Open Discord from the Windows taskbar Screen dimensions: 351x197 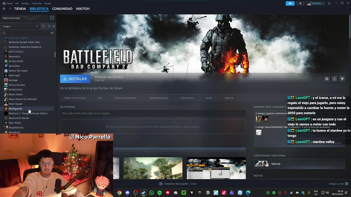click(127, 193)
